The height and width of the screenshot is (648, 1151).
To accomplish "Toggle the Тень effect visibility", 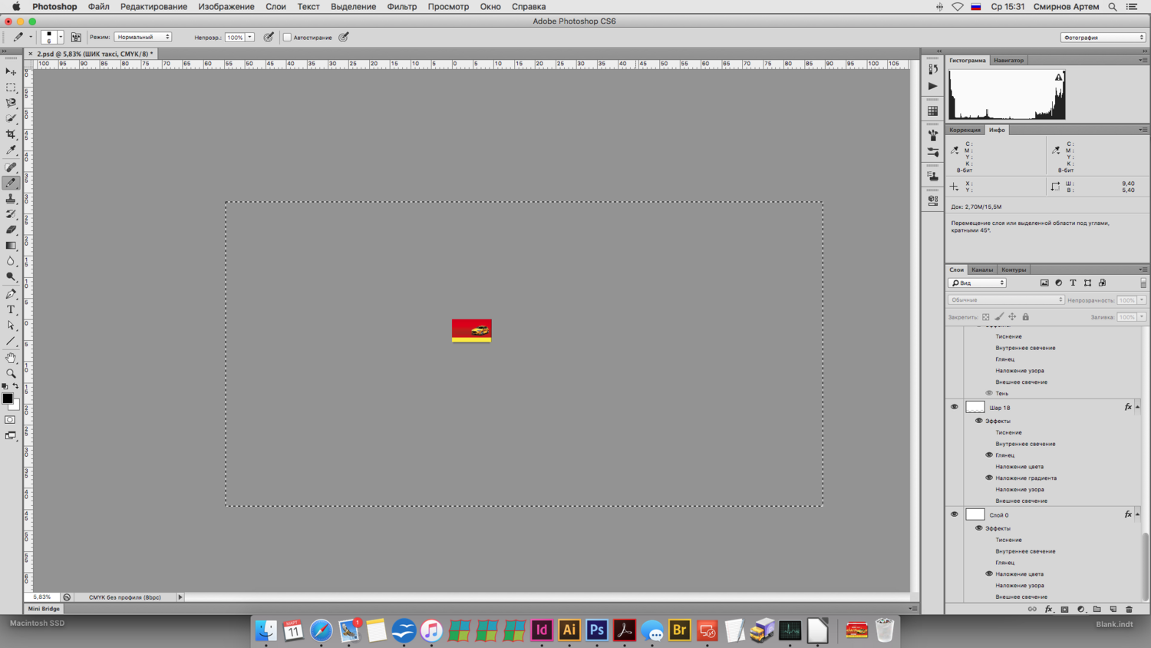I will pos(989,393).
